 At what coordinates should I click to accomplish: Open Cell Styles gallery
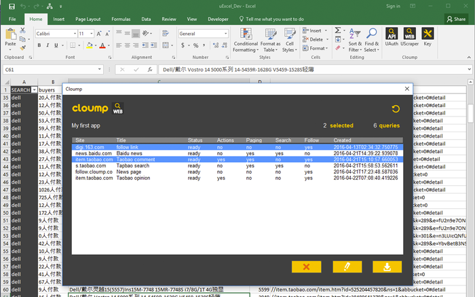pyautogui.click(x=290, y=40)
